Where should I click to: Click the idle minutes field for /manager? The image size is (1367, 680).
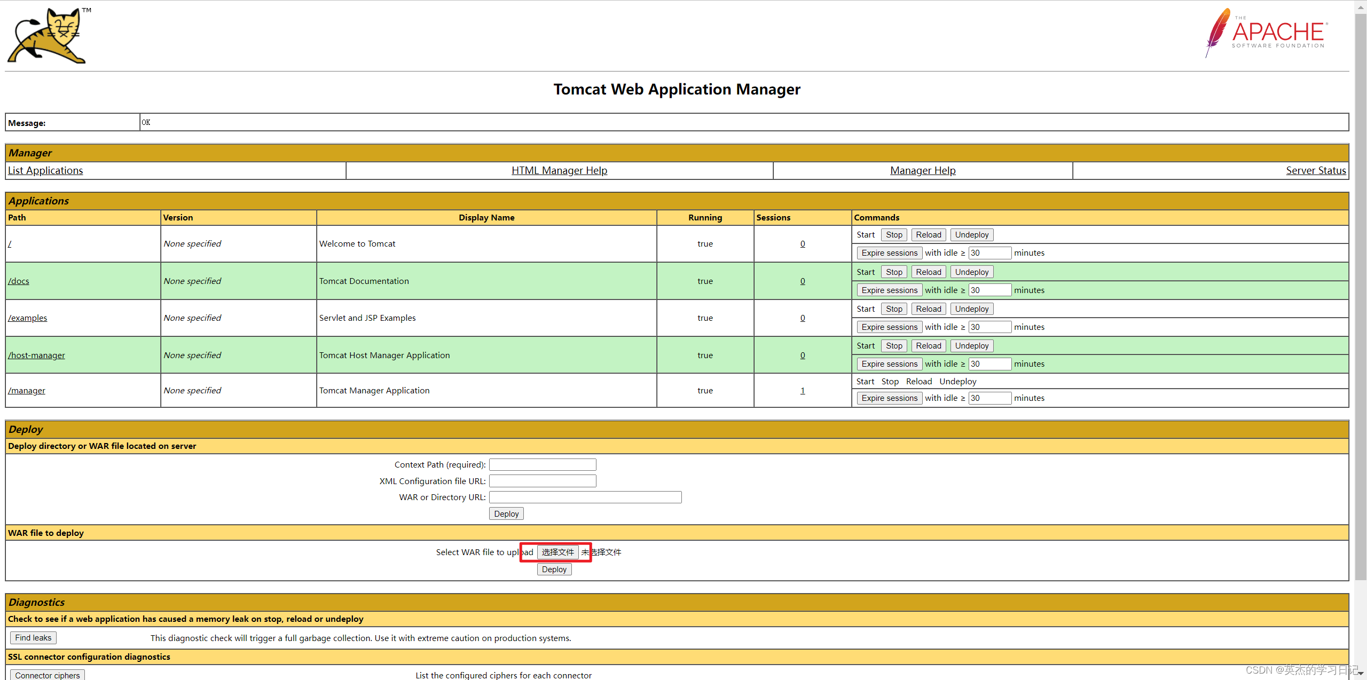pos(989,398)
